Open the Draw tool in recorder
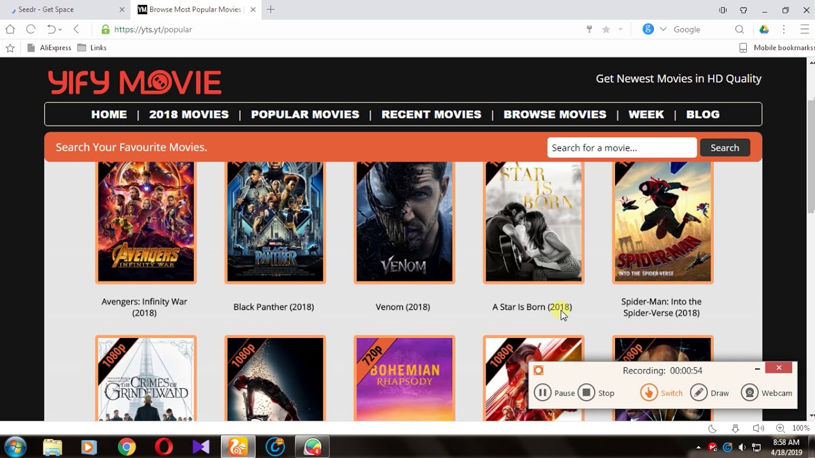Viewport: 815px width, 458px height. point(709,392)
